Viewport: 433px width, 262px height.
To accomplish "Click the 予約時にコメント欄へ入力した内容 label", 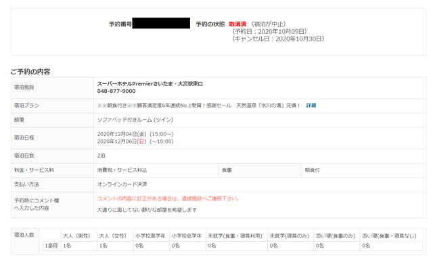I will click(x=37, y=204).
